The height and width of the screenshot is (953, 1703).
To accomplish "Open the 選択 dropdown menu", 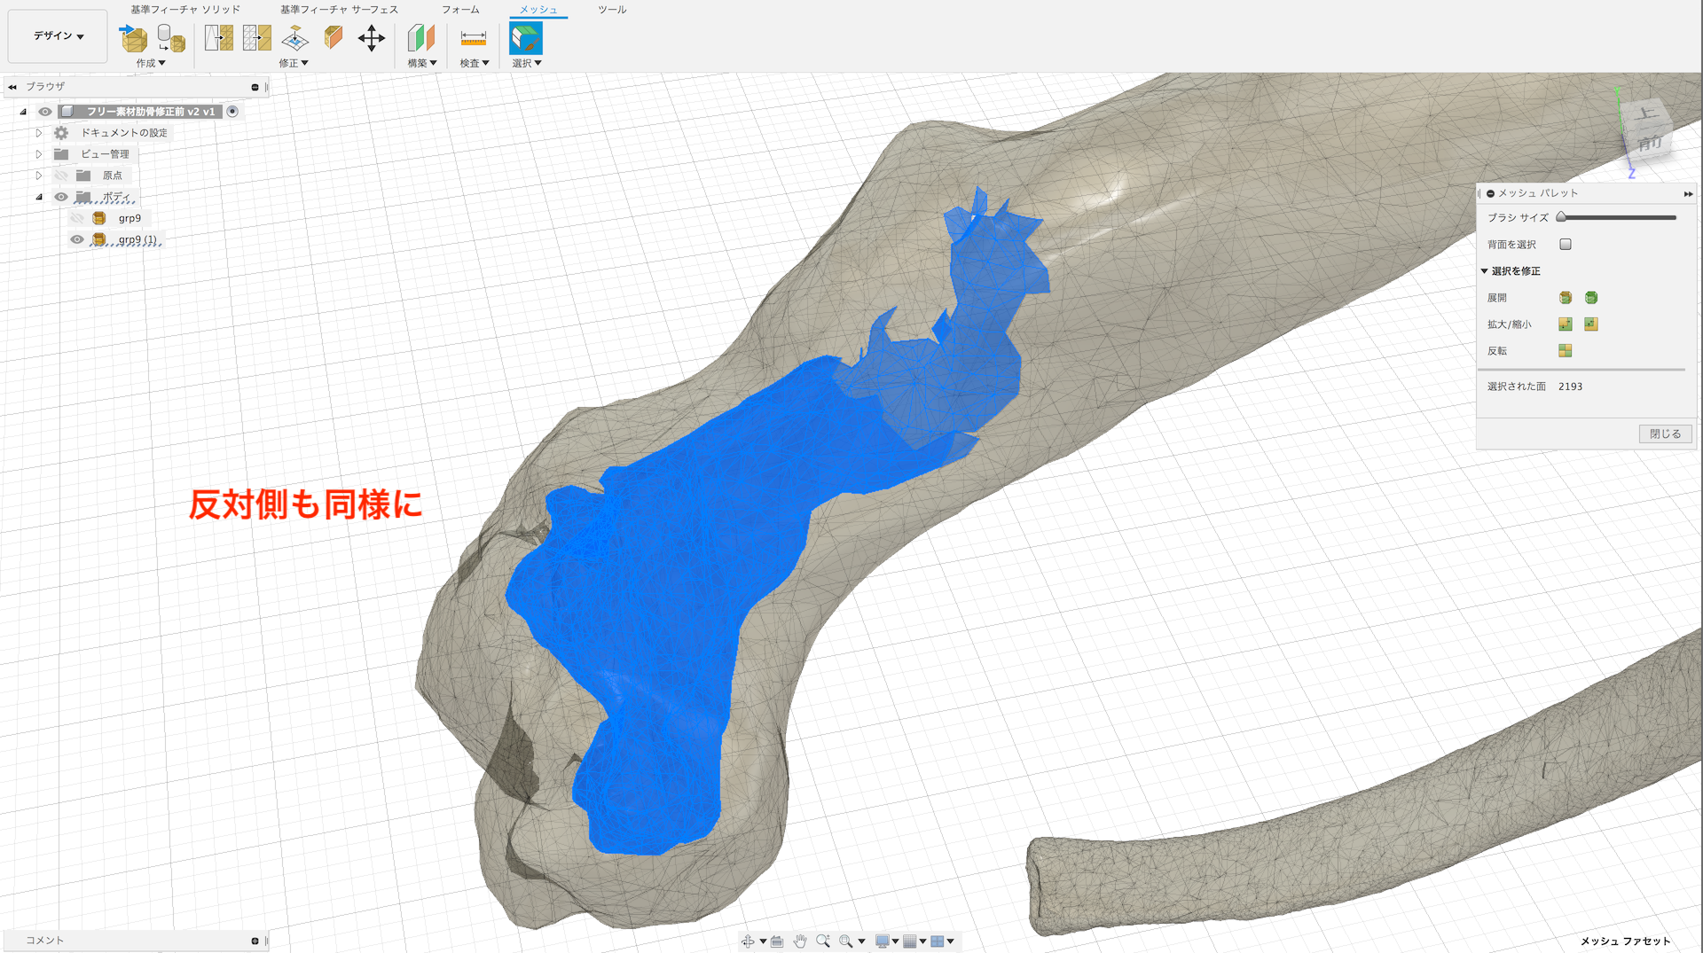I will tap(527, 63).
